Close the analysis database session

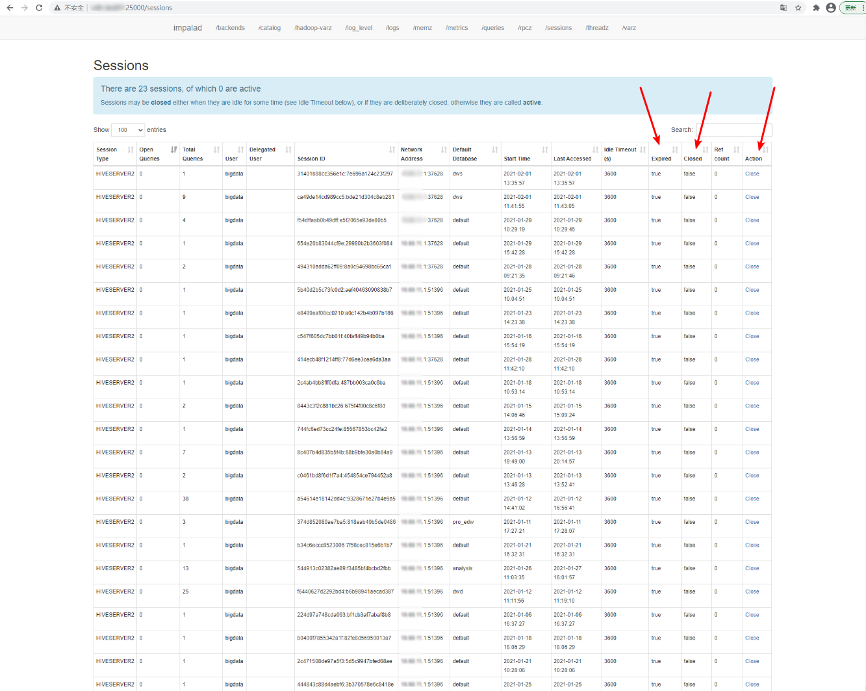click(x=752, y=569)
